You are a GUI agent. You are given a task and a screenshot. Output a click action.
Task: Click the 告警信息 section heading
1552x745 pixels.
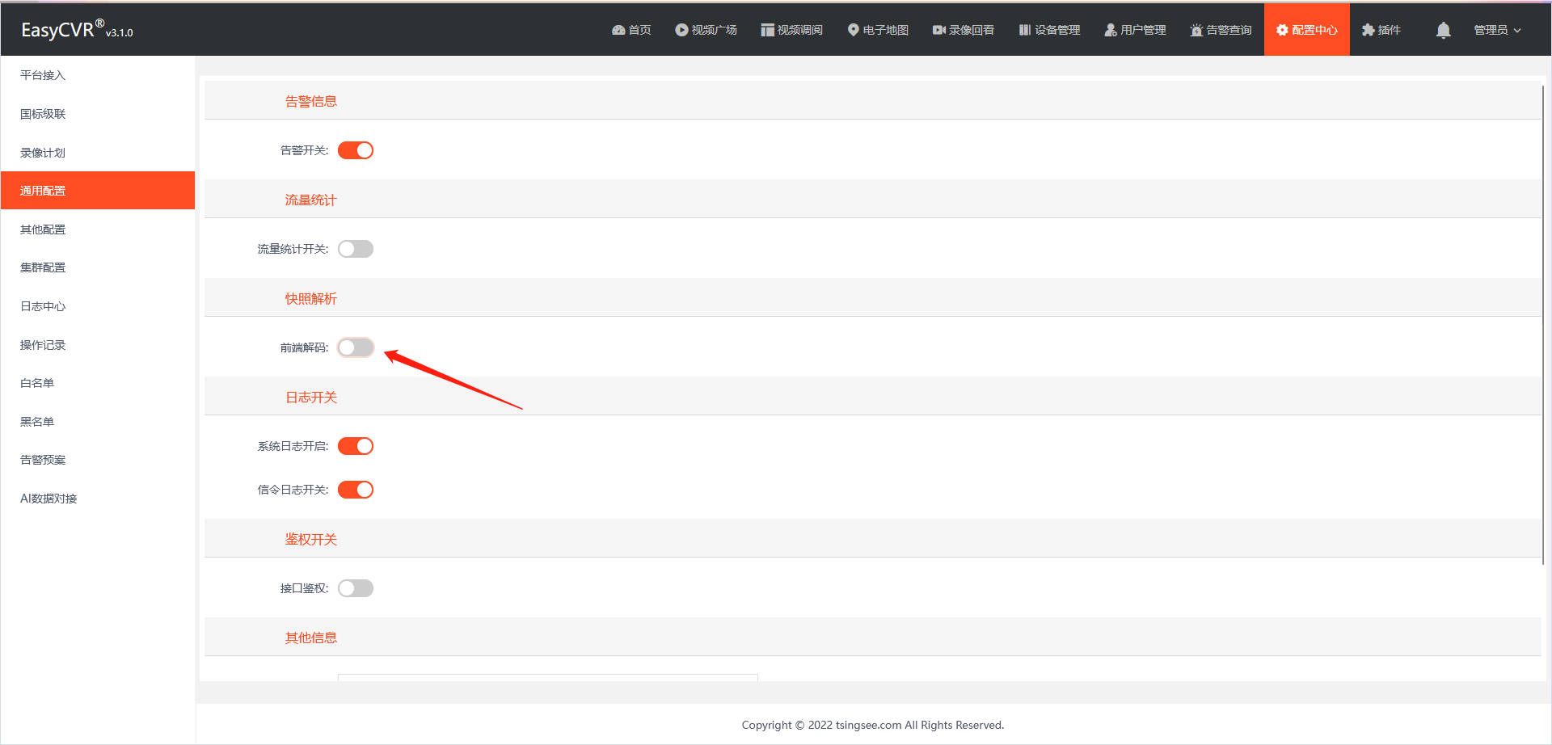(x=310, y=101)
